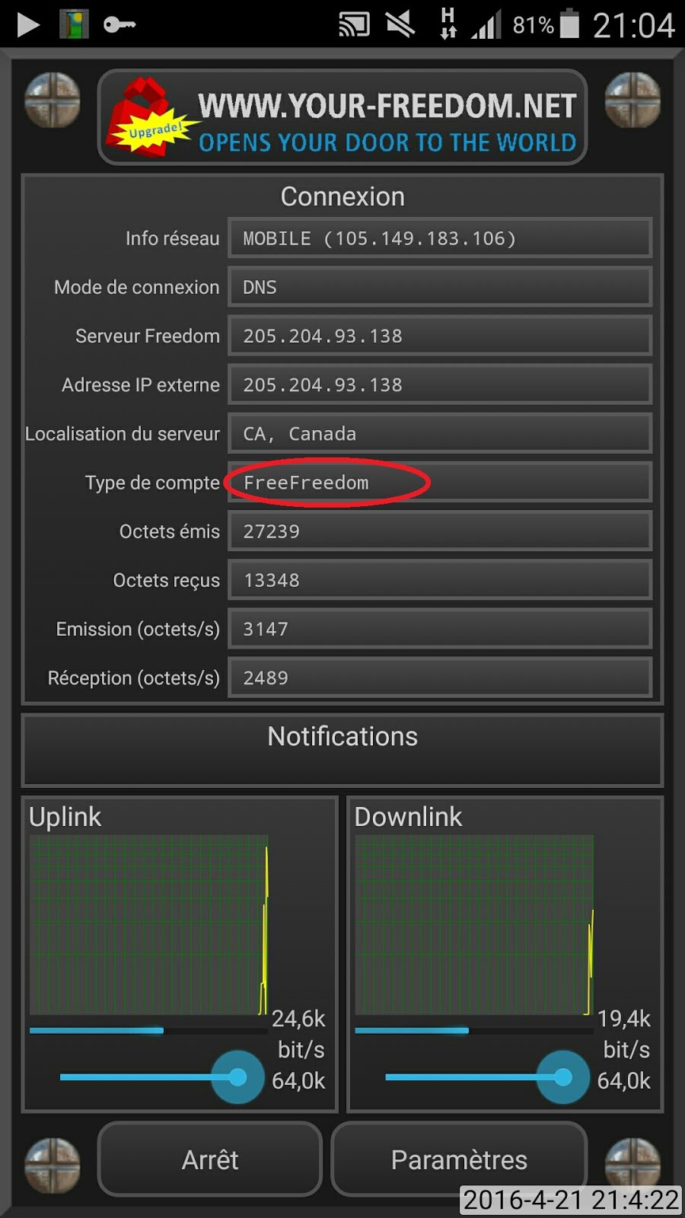Tap the Uplink traffic graph
The height and width of the screenshot is (1218, 685).
[149, 925]
